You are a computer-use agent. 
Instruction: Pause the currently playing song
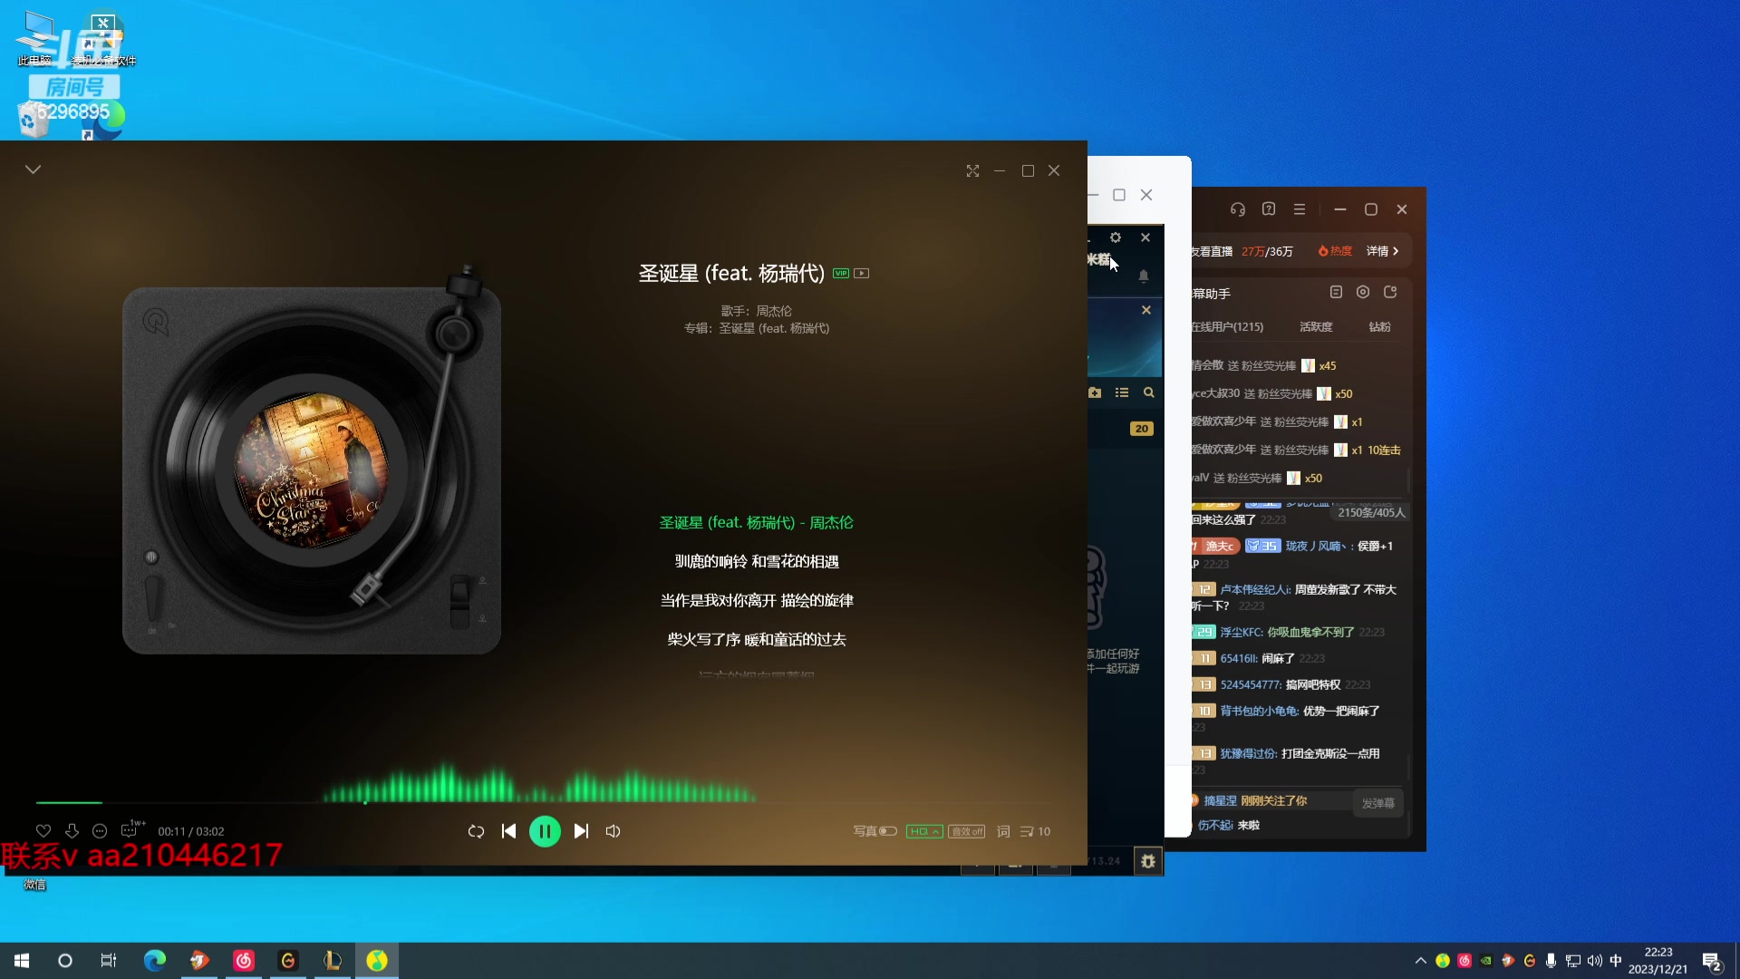pos(545,831)
